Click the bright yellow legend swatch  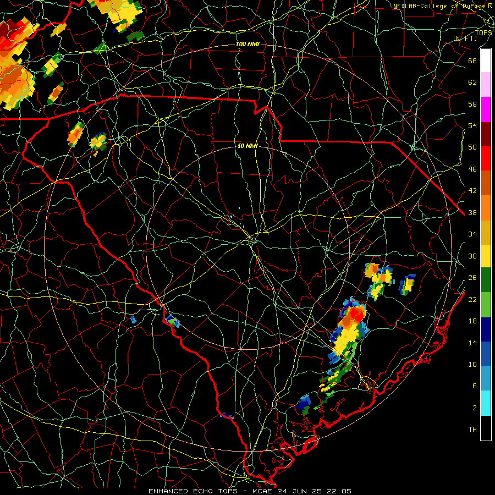[486, 256]
